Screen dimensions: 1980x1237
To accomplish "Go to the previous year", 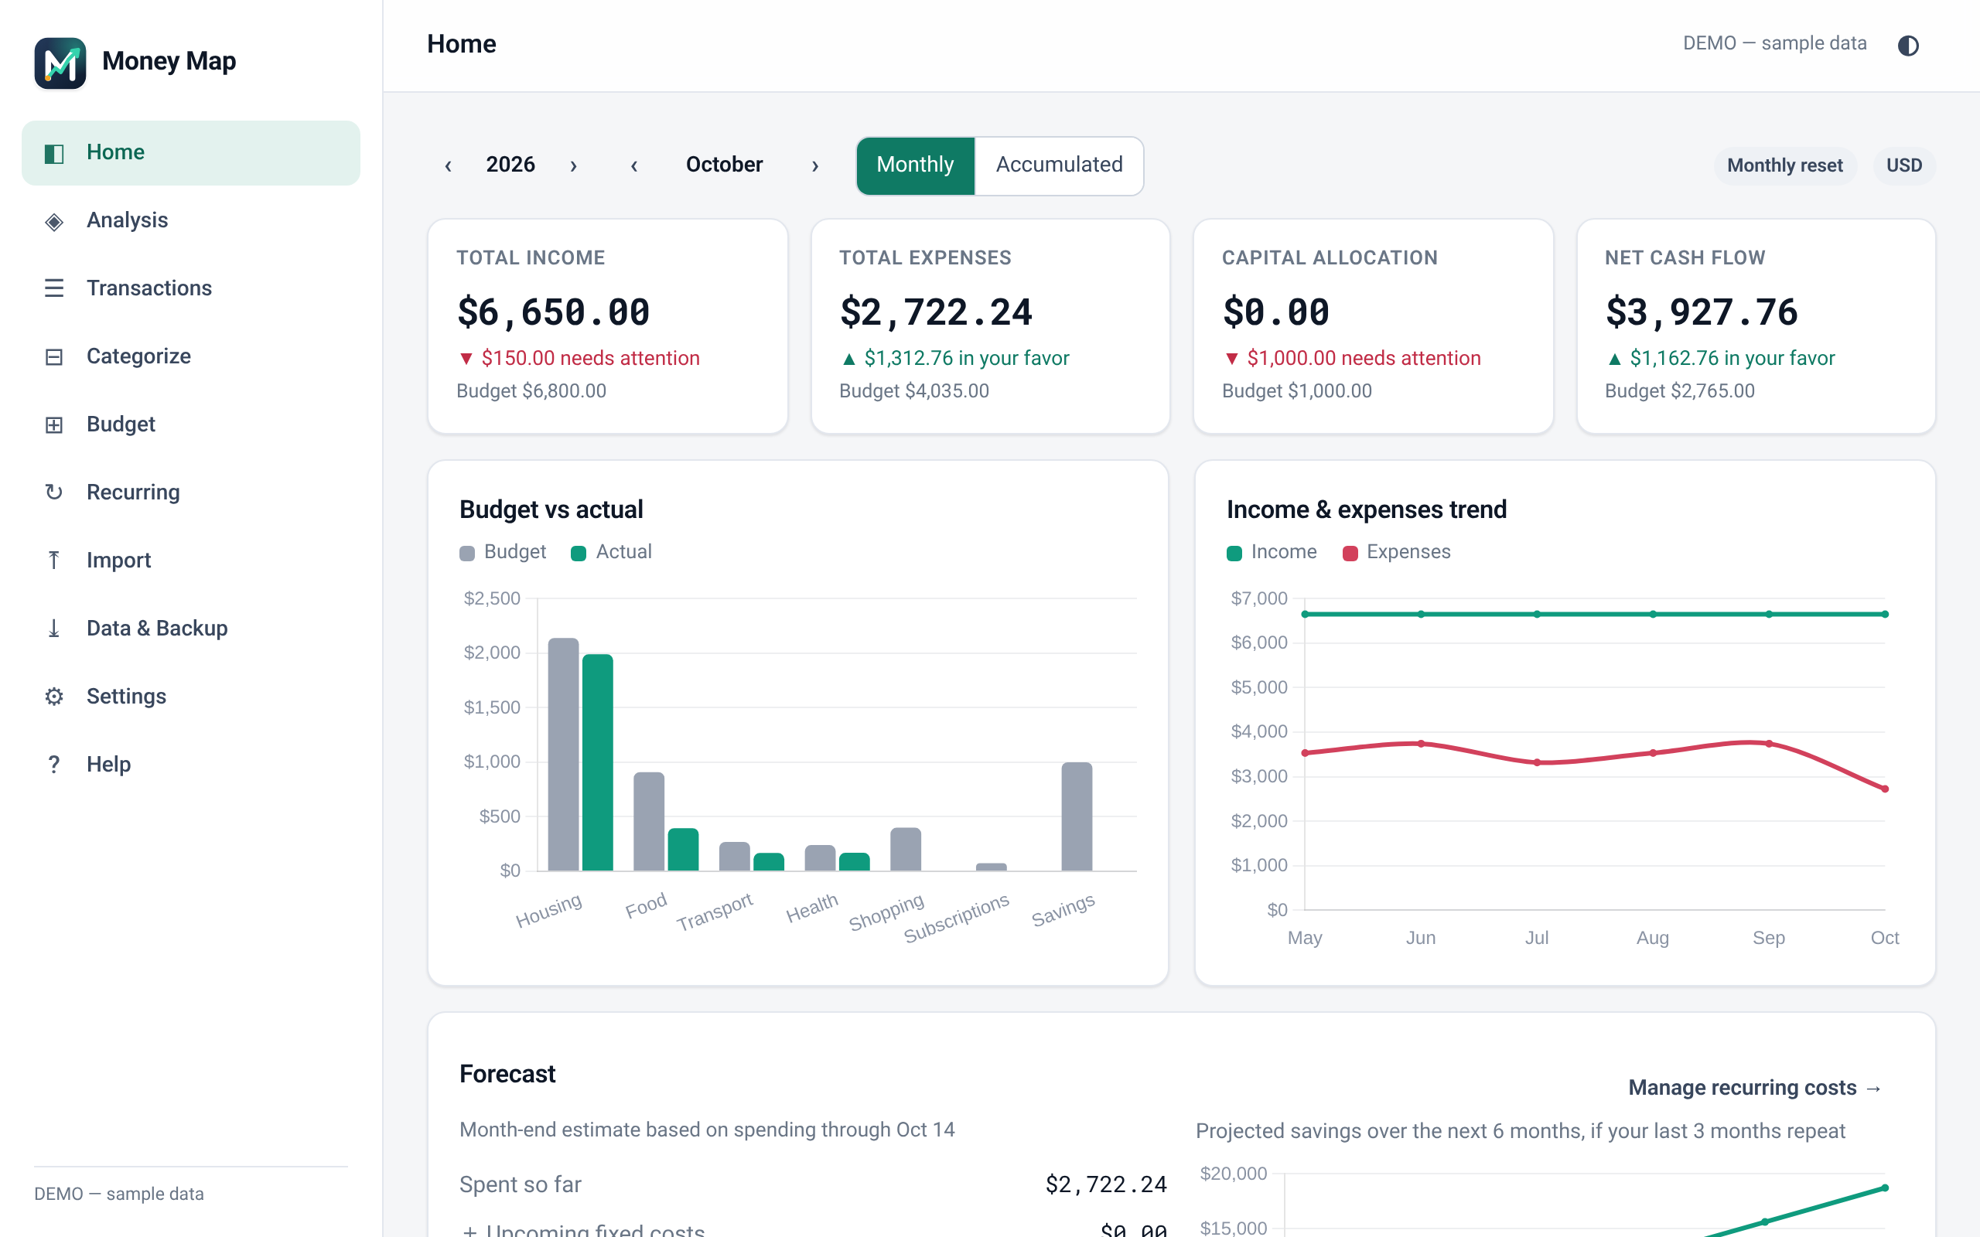I will [x=449, y=166].
